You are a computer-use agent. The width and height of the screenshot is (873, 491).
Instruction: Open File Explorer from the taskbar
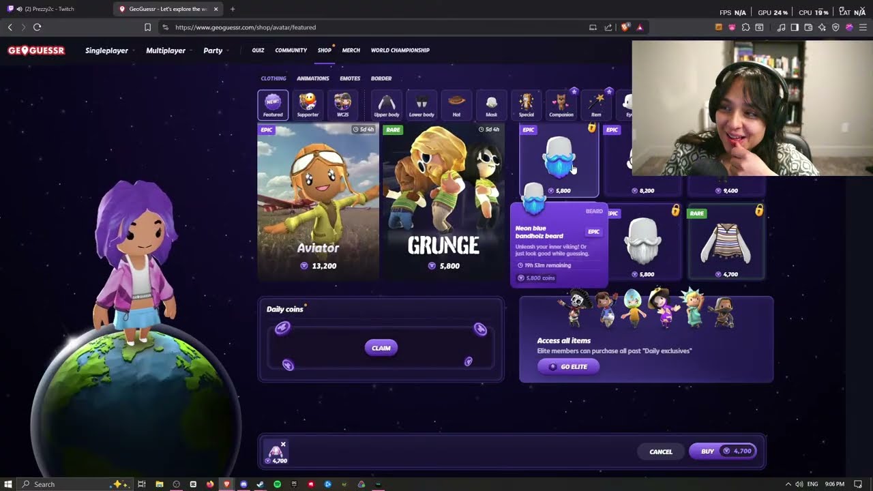pos(160,484)
